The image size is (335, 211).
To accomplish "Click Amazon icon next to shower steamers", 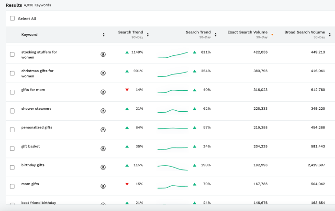I will coord(103,111).
